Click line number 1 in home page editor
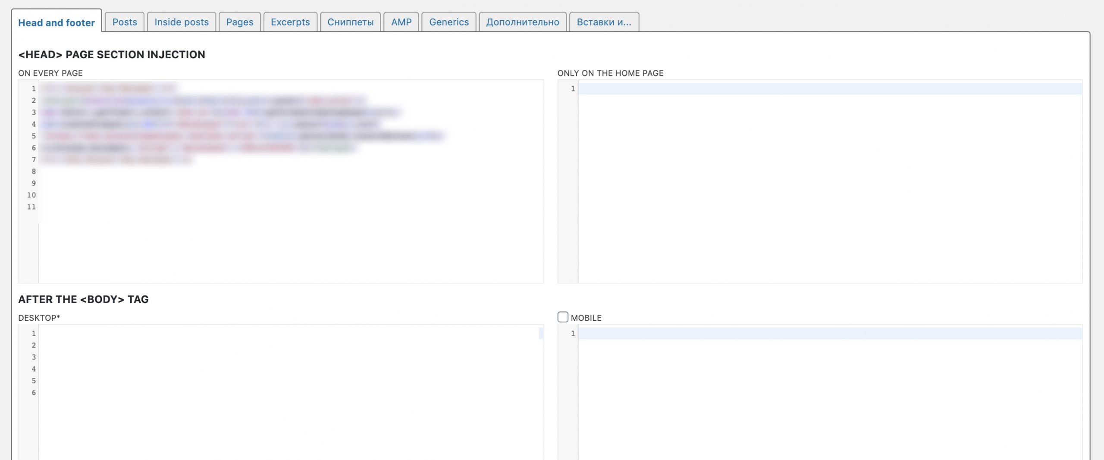This screenshot has height=460, width=1104. [x=573, y=89]
